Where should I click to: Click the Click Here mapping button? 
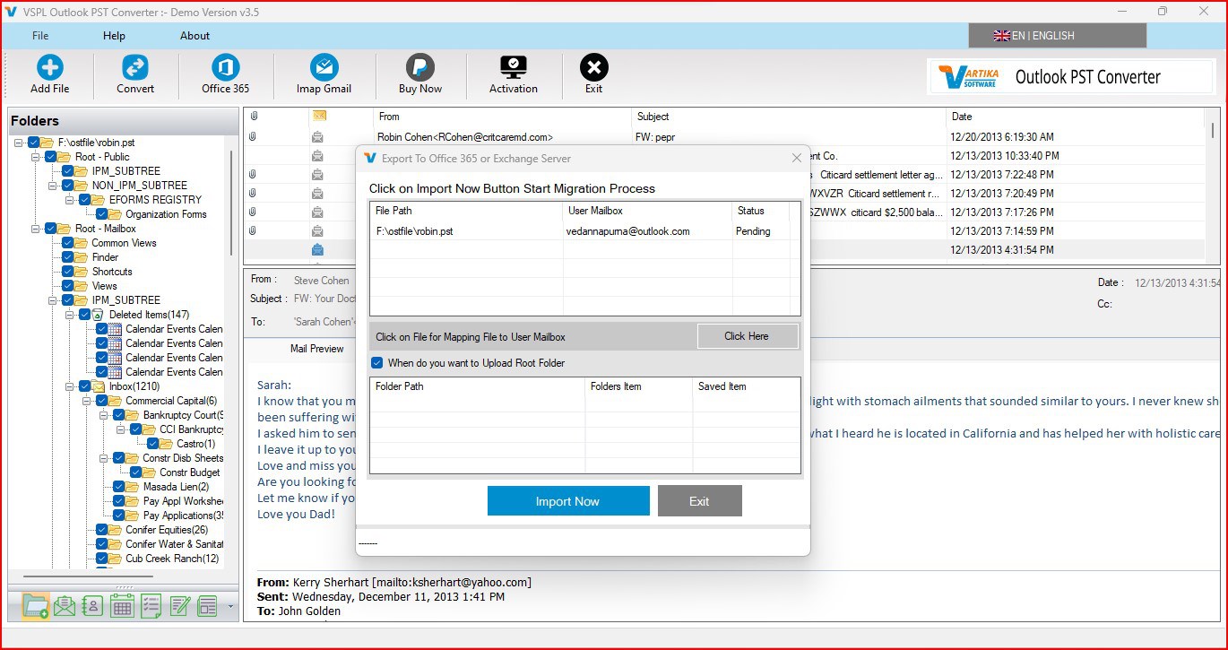pyautogui.click(x=747, y=336)
